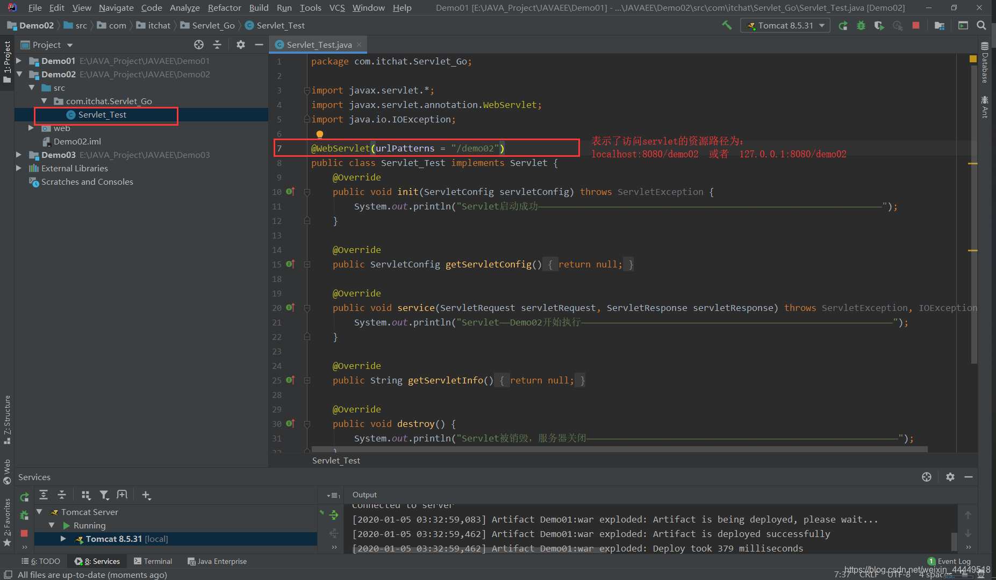The width and height of the screenshot is (996, 580).
Task: Open the Terminal tool window button
Action: tap(153, 561)
